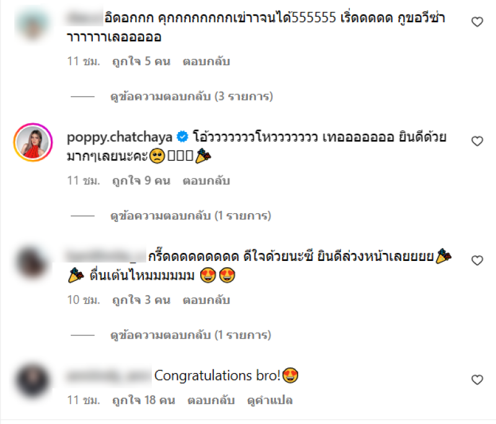
Task: Like the Congratulations bro comment
Action: click(477, 379)
